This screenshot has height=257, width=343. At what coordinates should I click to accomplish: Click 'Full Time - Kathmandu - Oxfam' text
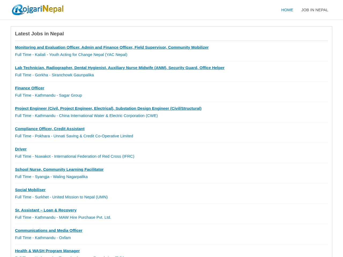(43, 238)
